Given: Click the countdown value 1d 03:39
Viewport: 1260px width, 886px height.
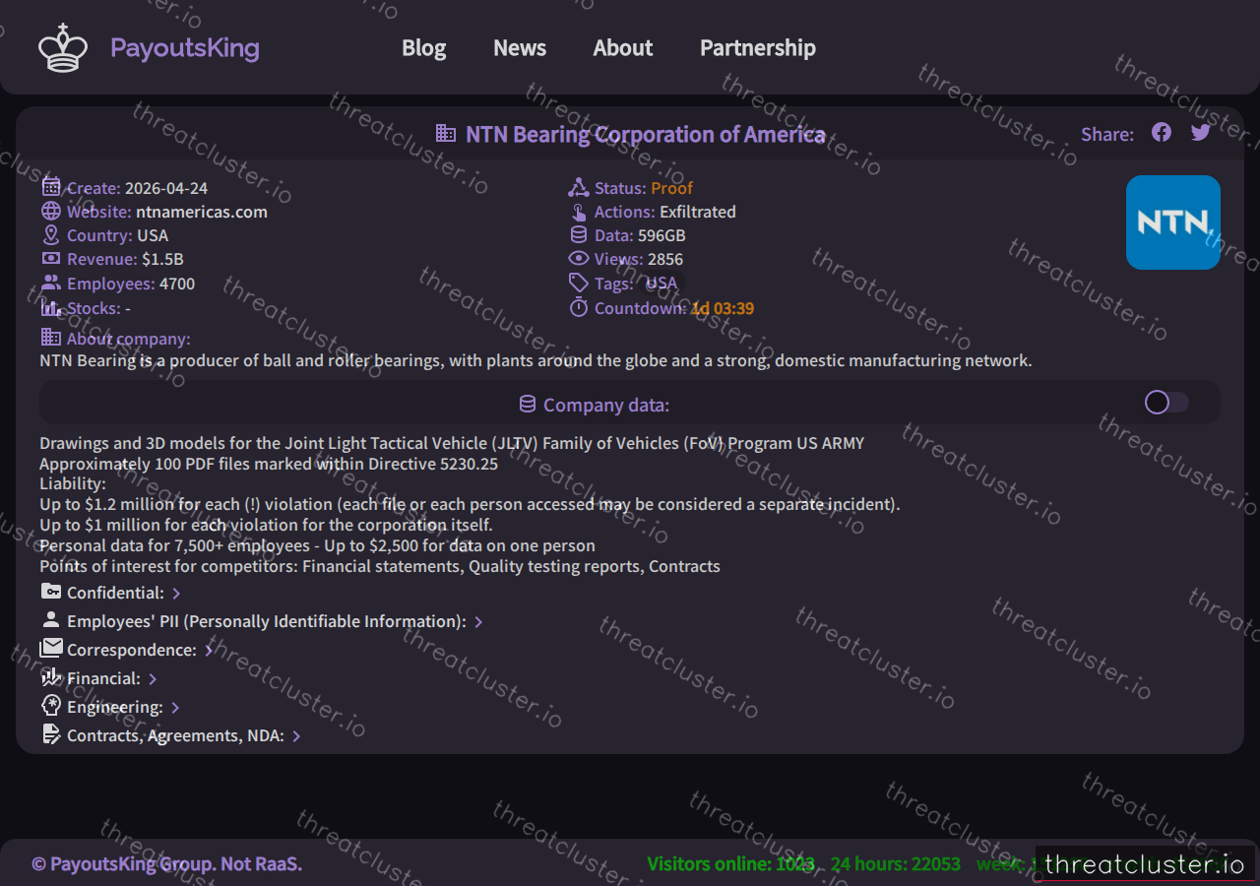Looking at the screenshot, I should pyautogui.click(x=723, y=308).
